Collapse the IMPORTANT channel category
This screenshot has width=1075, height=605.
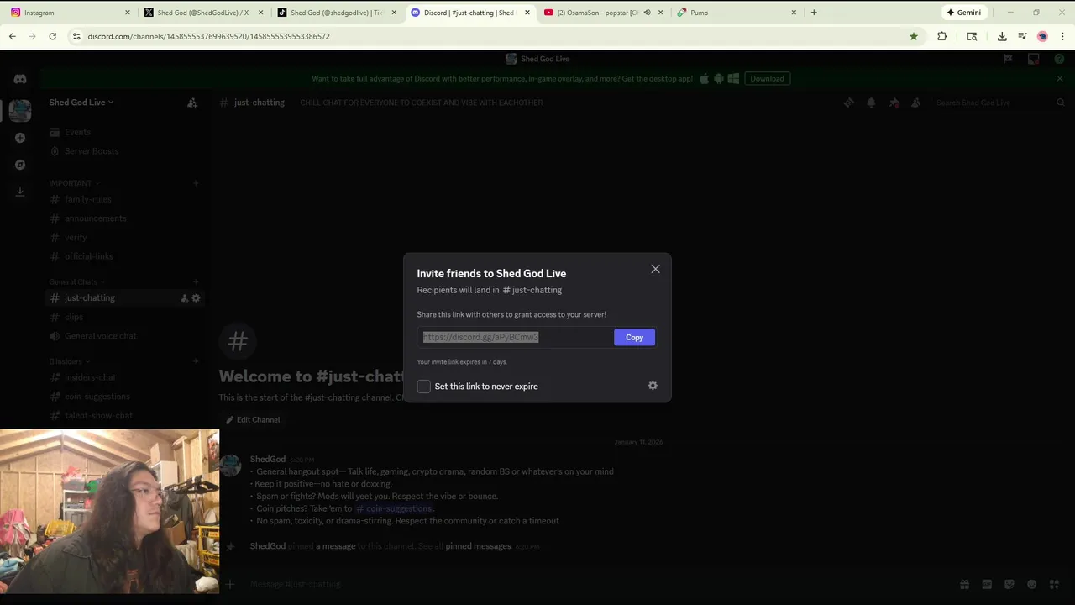74,183
